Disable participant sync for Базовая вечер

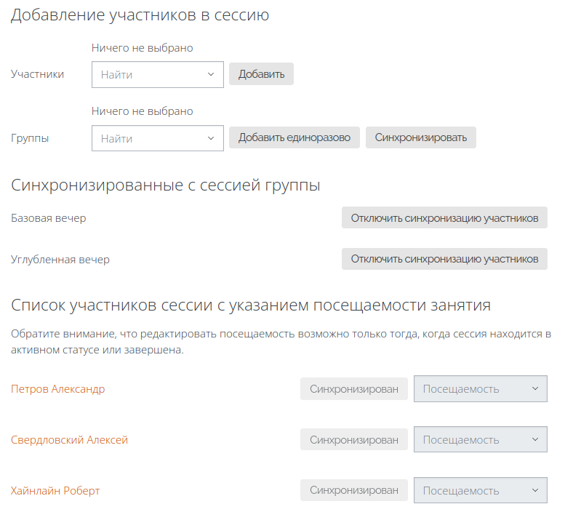(444, 217)
